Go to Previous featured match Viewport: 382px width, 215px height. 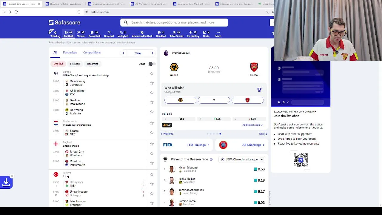point(167,134)
